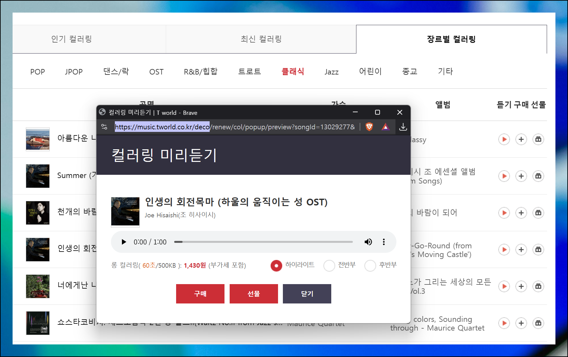
Task: Select the 트로트 genre
Action: click(250, 72)
